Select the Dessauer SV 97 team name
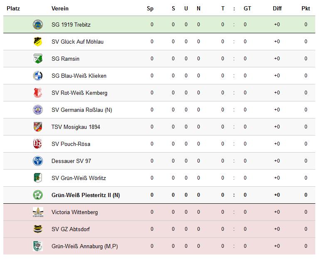This screenshot has height=259, width=319. (x=71, y=161)
